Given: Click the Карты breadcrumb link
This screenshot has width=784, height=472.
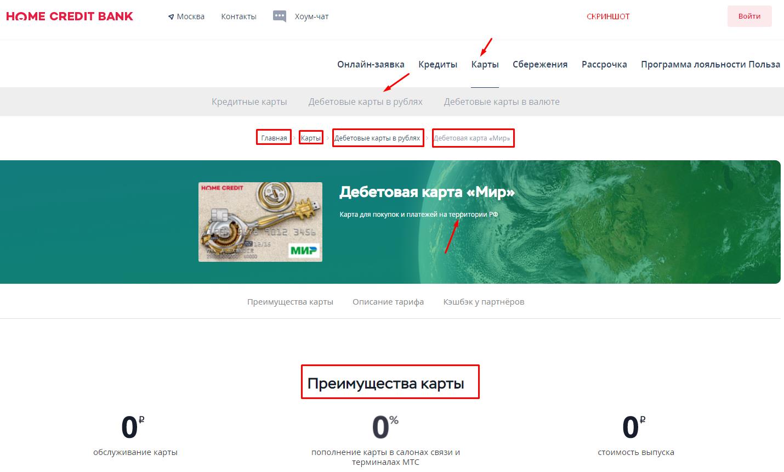Looking at the screenshot, I should (x=310, y=138).
